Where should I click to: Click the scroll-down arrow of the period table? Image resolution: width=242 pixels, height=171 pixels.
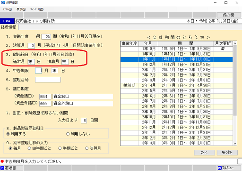click(x=235, y=144)
